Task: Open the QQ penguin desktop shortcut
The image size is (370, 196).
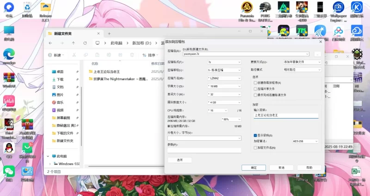Action: (9, 150)
